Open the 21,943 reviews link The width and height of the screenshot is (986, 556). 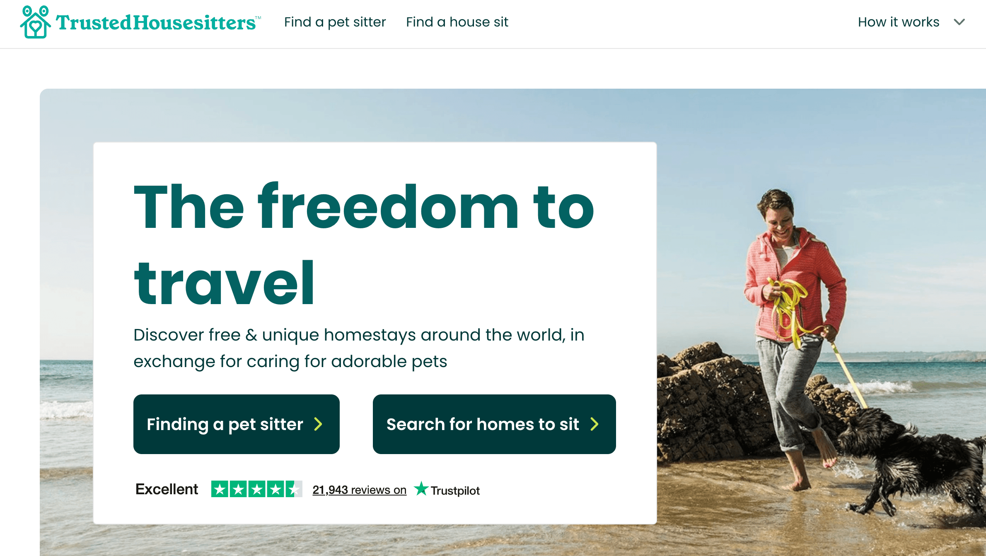tap(359, 490)
